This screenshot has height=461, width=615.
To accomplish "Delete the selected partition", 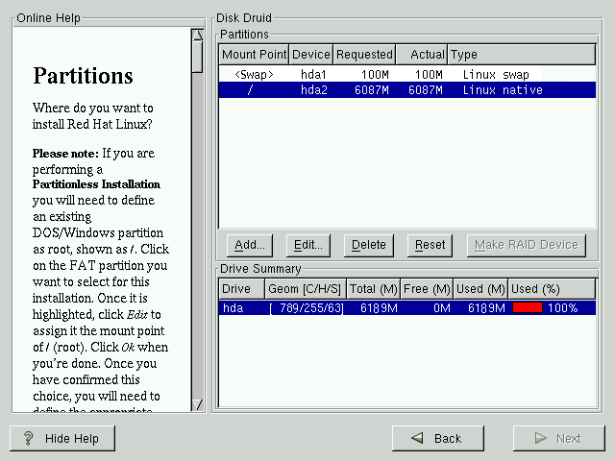I will [x=368, y=246].
